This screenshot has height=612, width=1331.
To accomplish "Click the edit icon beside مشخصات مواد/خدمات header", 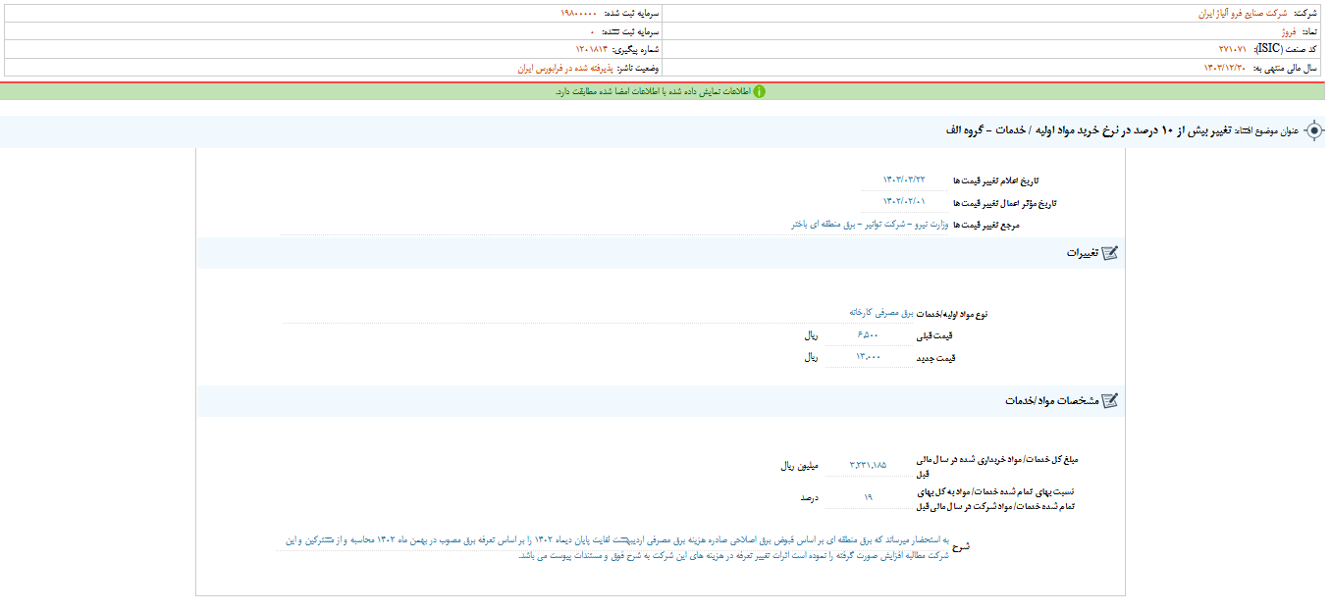I will (x=1110, y=400).
